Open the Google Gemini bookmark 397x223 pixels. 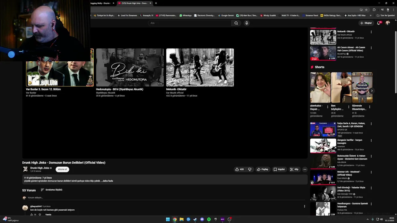tap(226, 15)
